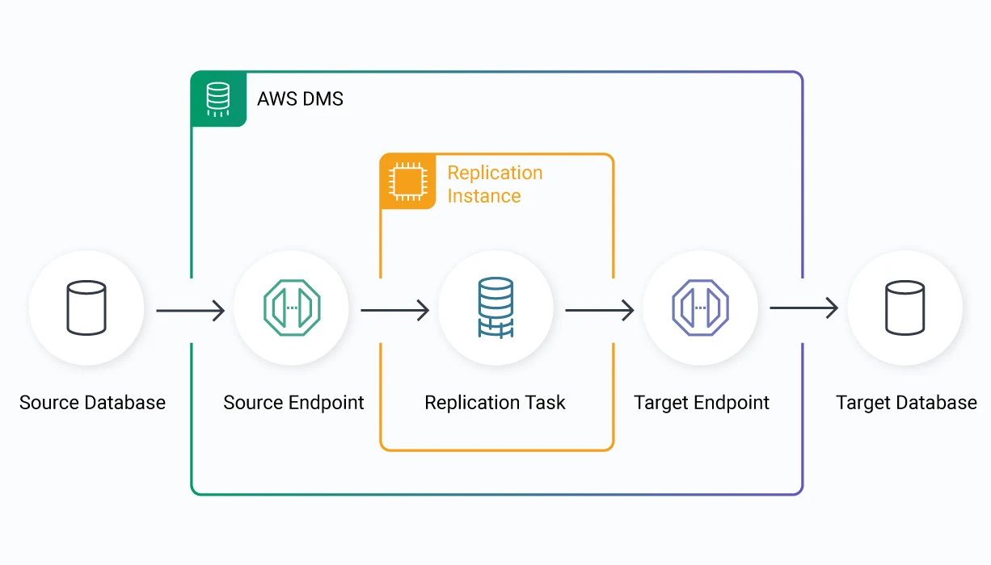Click the Source Database cylinder icon
Screen dimensions: 991x565
pos(86,308)
